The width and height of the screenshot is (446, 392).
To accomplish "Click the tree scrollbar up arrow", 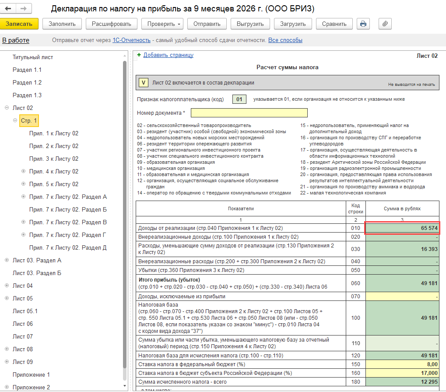I will point(125,56).
